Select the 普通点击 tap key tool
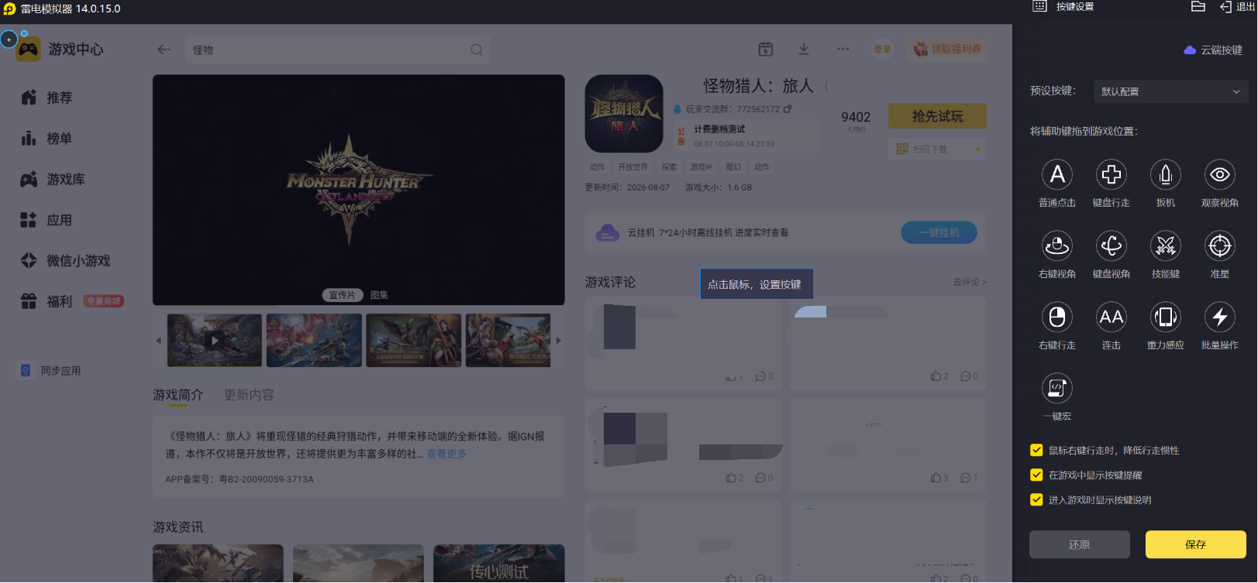The width and height of the screenshot is (1258, 583). (x=1057, y=175)
